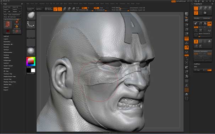Open the empty alpha slot
The height and width of the screenshot is (134, 215).
pyautogui.click(x=31, y=34)
